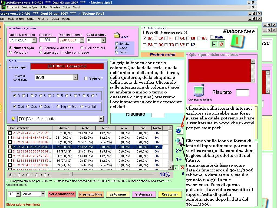Click scroll up arrow in algoritmiche red list
The height and width of the screenshot is (208, 277).
point(253,61)
